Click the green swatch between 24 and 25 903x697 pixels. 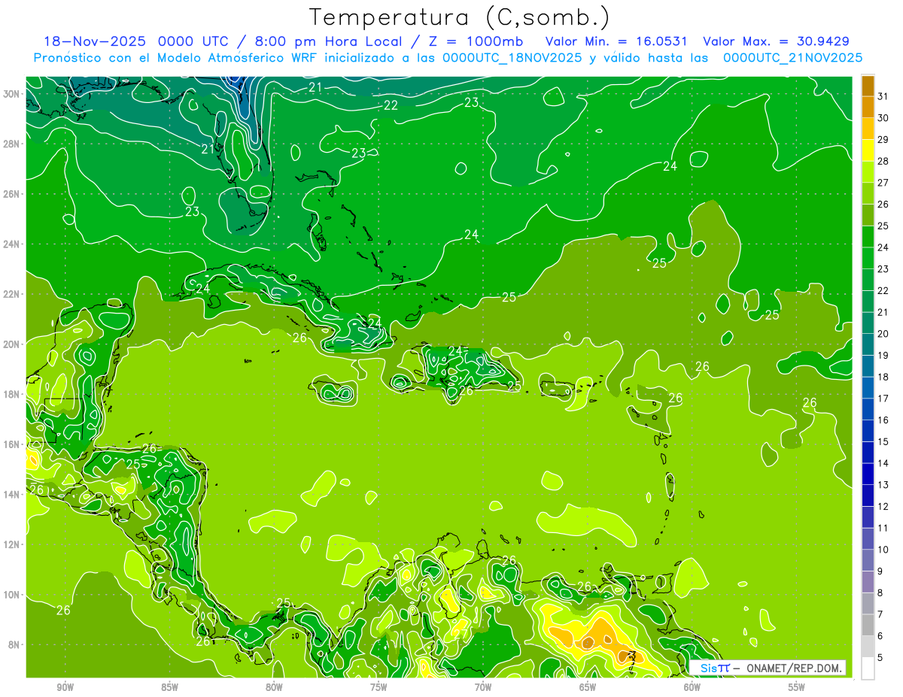(x=868, y=236)
